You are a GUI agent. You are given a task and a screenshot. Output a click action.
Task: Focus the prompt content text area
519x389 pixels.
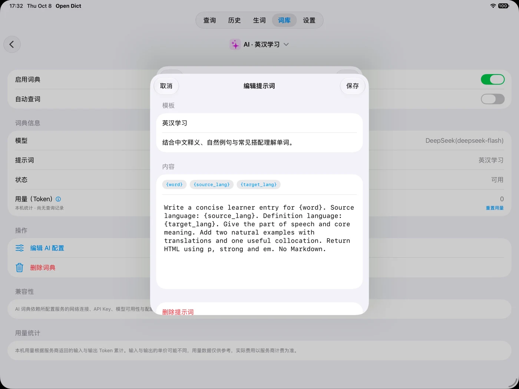tap(259, 242)
